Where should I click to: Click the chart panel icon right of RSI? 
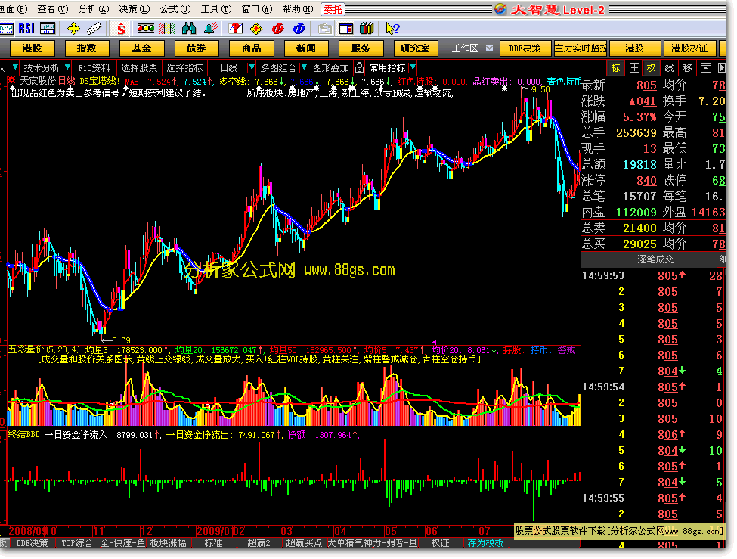click(48, 29)
